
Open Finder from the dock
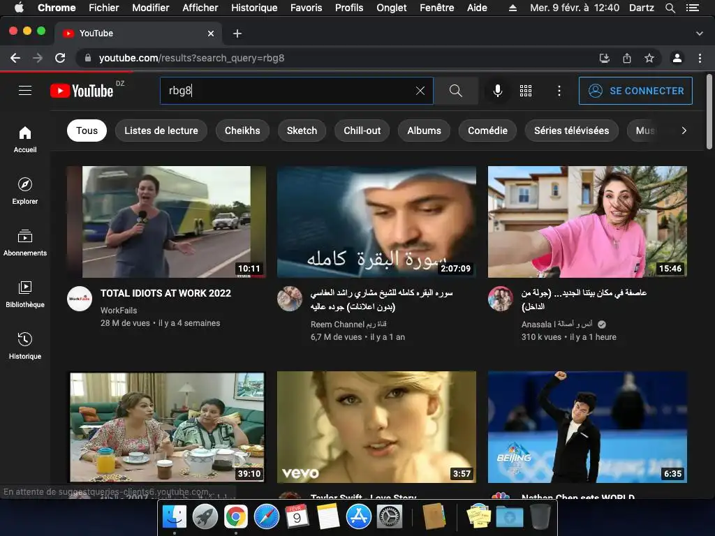[175, 517]
